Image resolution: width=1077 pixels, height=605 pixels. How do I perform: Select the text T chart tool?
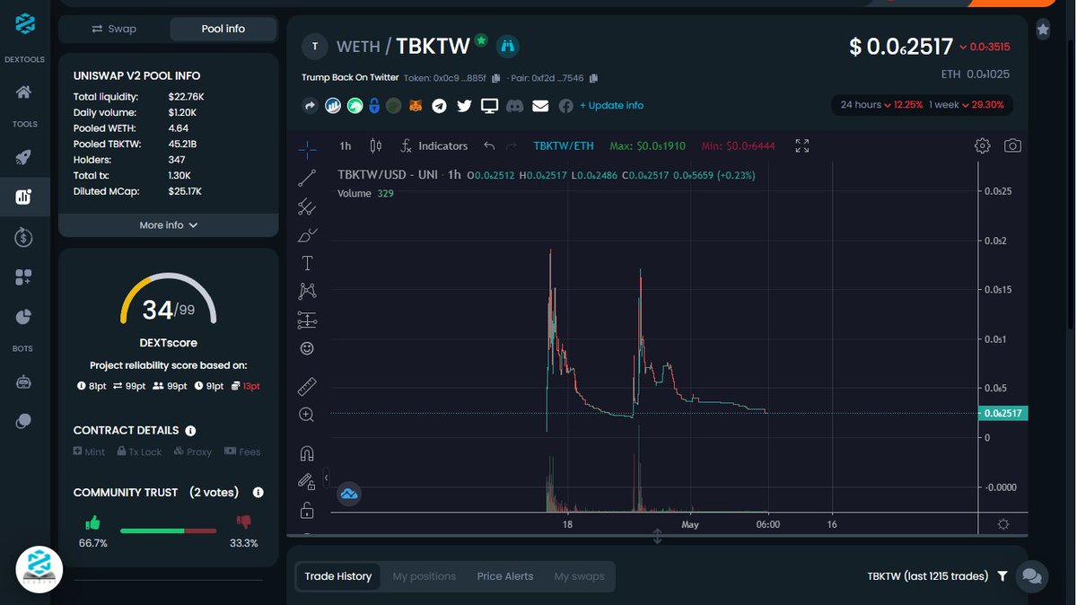pos(307,263)
